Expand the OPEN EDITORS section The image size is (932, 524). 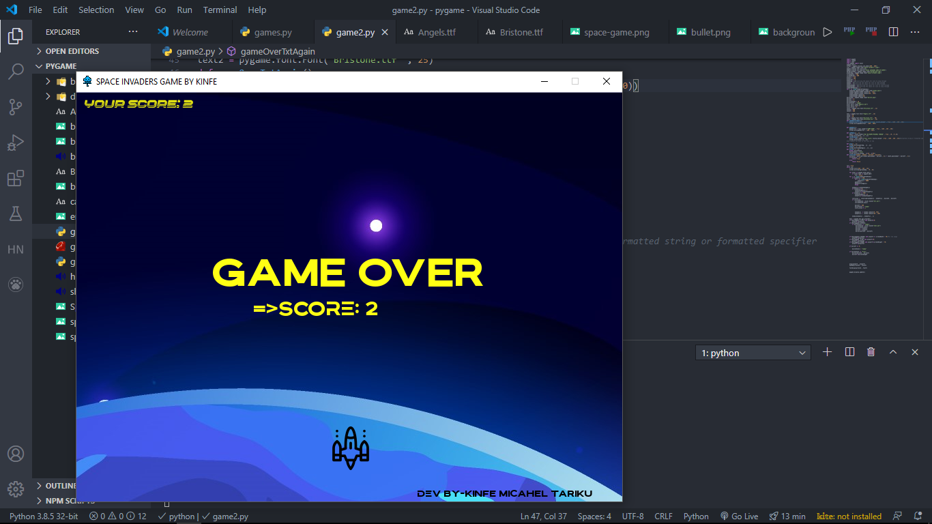coord(91,51)
